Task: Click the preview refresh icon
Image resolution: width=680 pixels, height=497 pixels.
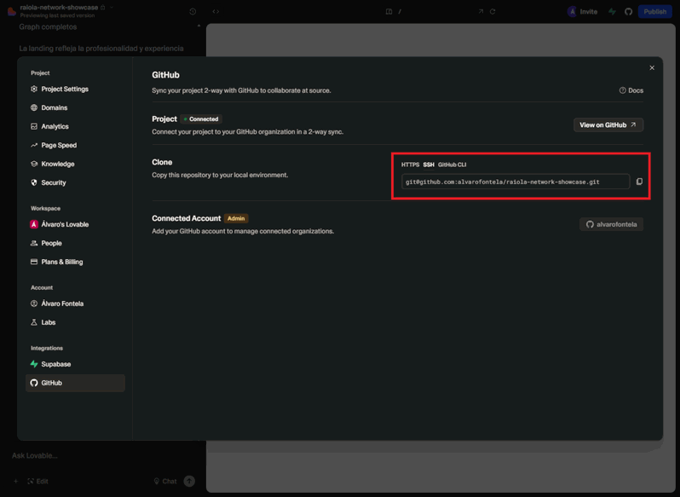Action: coord(493,12)
